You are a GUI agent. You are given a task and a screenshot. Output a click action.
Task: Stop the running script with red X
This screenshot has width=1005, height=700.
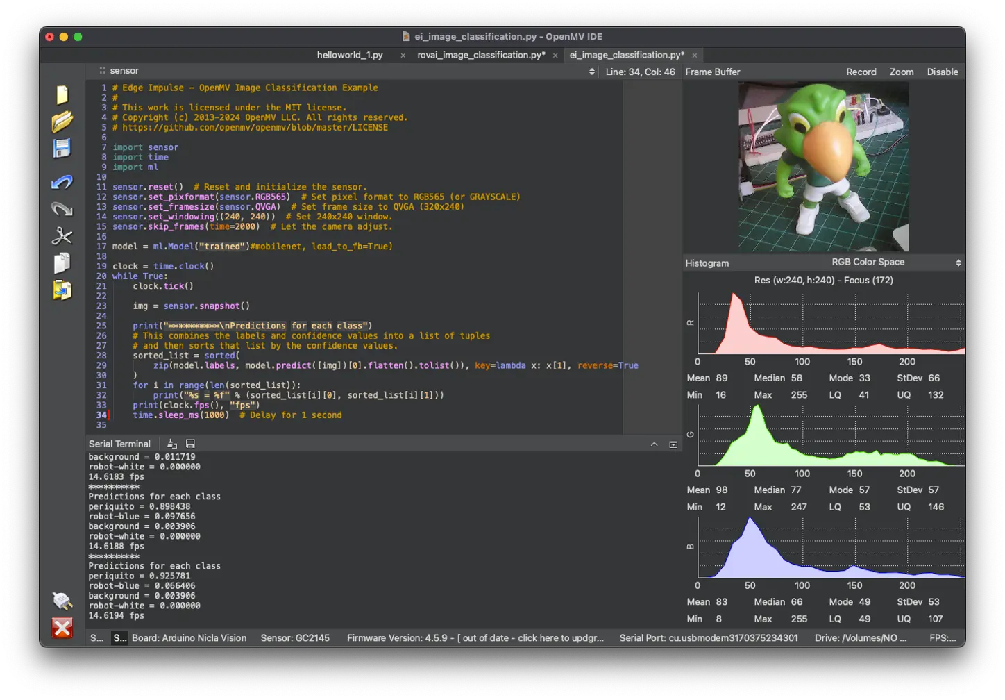pyautogui.click(x=62, y=628)
